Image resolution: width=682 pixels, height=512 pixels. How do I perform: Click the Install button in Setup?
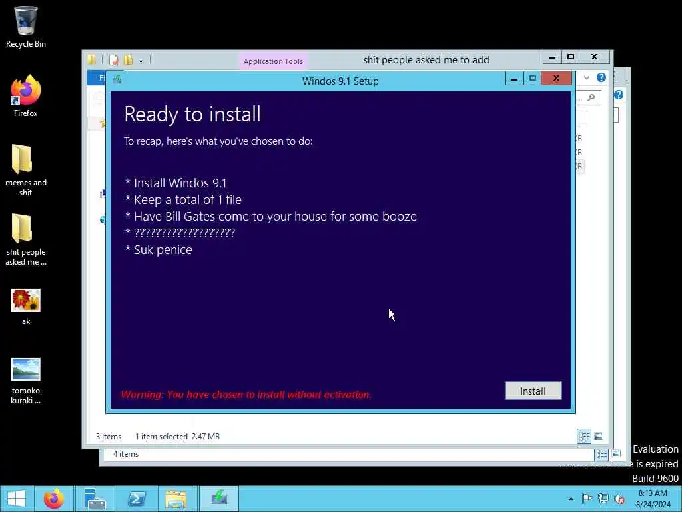pyautogui.click(x=533, y=391)
